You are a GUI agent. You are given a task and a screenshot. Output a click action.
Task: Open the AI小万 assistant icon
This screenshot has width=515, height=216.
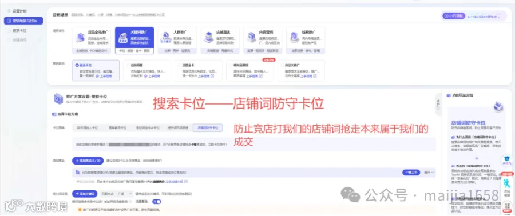coord(507,160)
